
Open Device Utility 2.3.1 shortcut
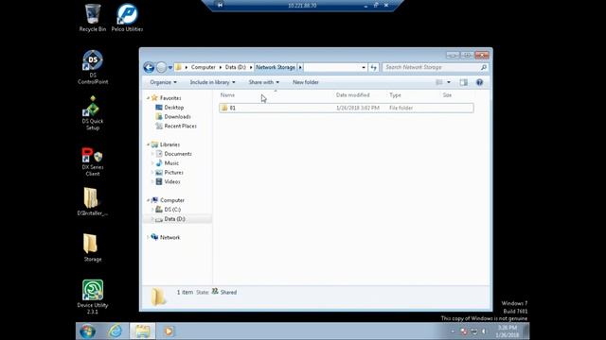(x=93, y=297)
